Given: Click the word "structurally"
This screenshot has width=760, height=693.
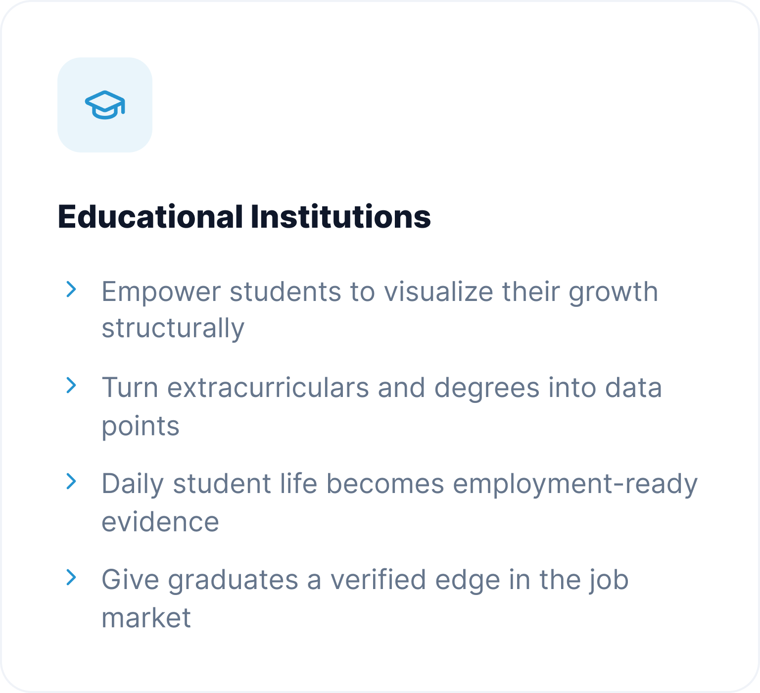Looking at the screenshot, I should 173,329.
